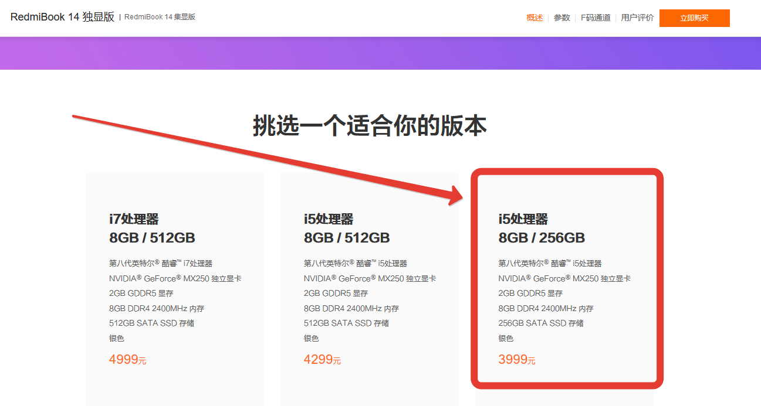Click the purple gradient banner
The height and width of the screenshot is (406, 761).
[380, 53]
